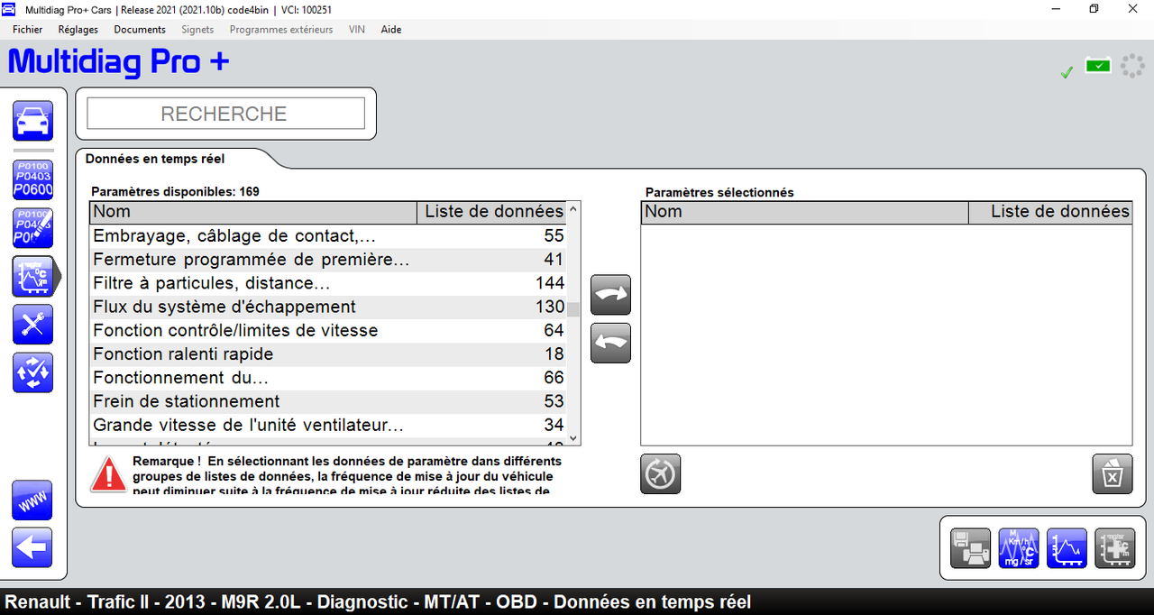Image resolution: width=1154 pixels, height=615 pixels.
Task: Open the Programmes extérieurs menu
Action: (x=281, y=30)
